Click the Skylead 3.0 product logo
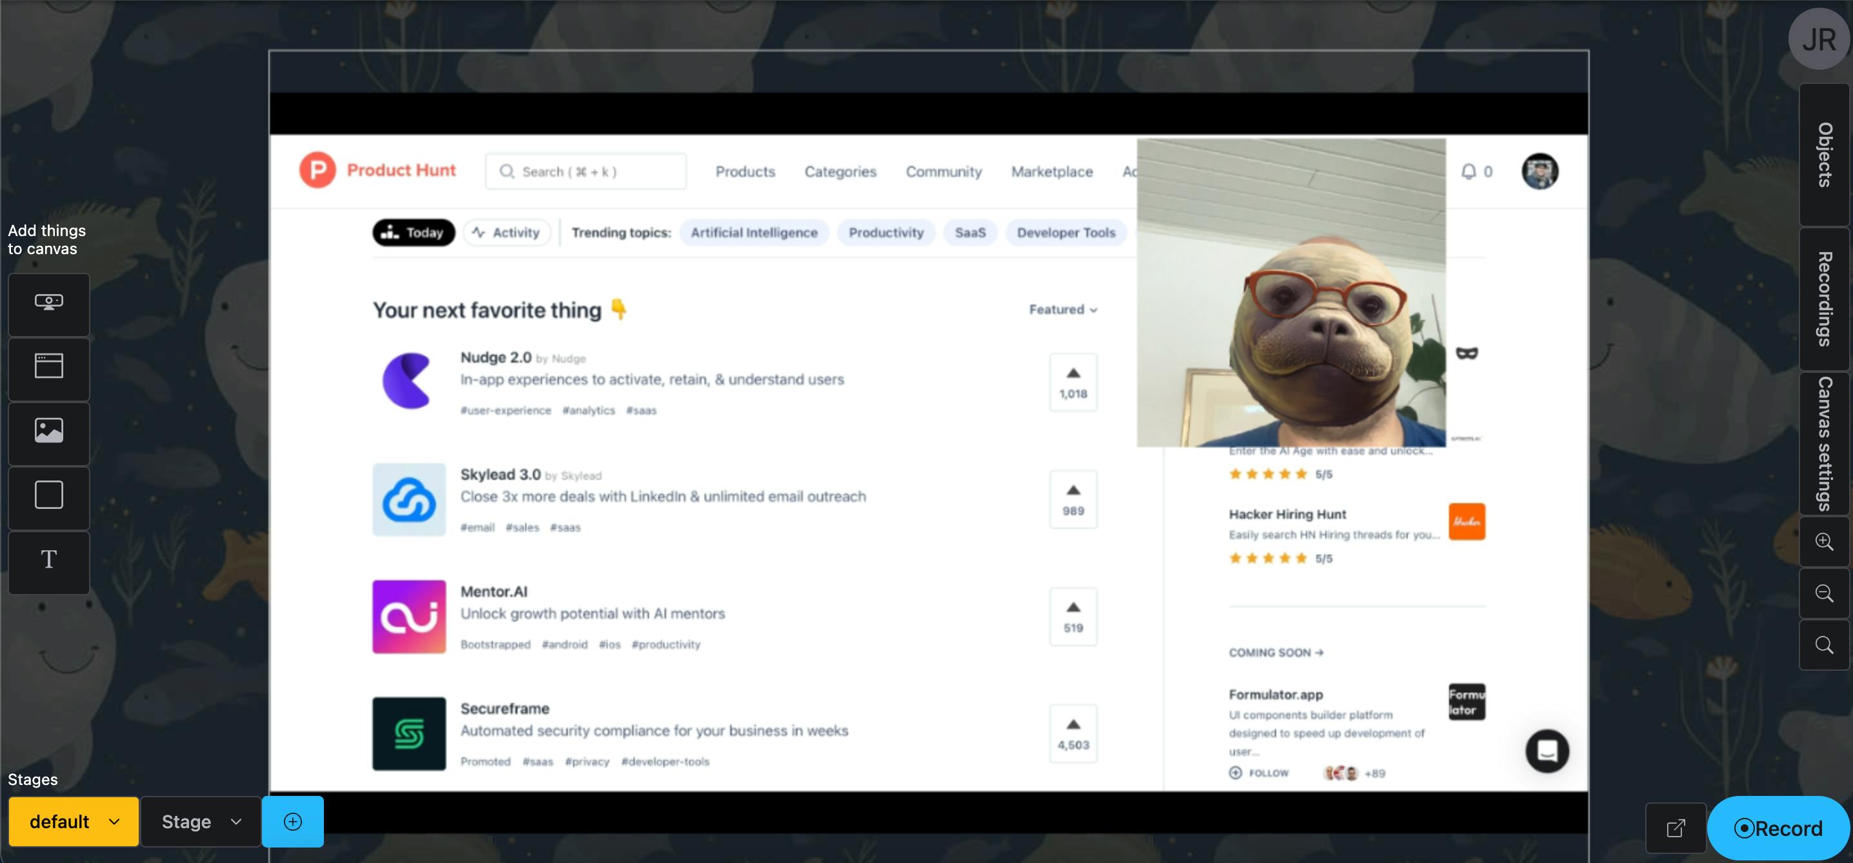1853x863 pixels. click(x=408, y=499)
